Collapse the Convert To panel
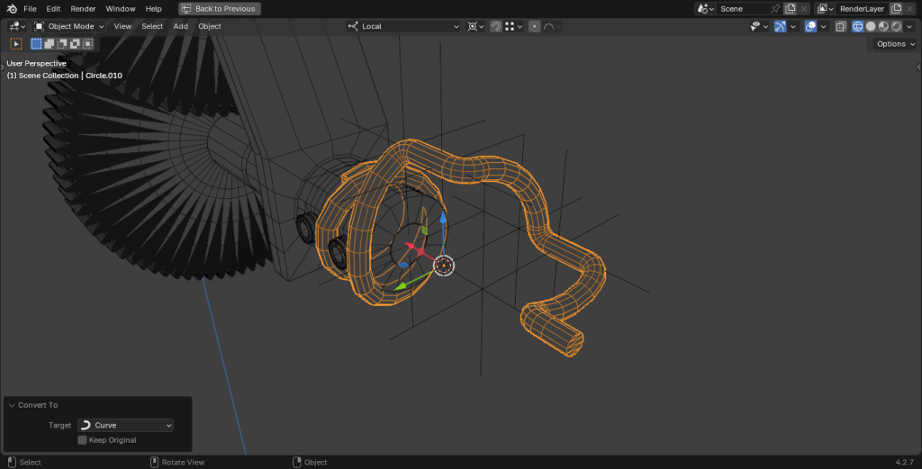The height and width of the screenshot is (469, 922). (11, 405)
